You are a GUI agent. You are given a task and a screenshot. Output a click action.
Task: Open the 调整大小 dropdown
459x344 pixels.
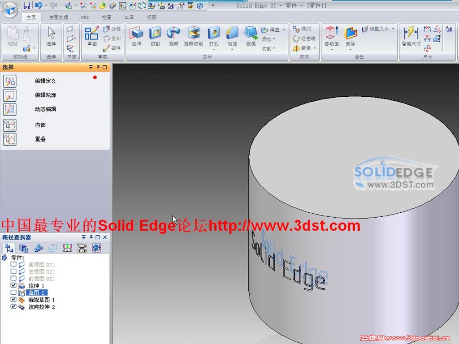click(x=394, y=28)
